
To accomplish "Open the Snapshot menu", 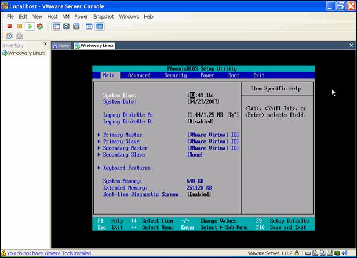I will pos(103,17).
